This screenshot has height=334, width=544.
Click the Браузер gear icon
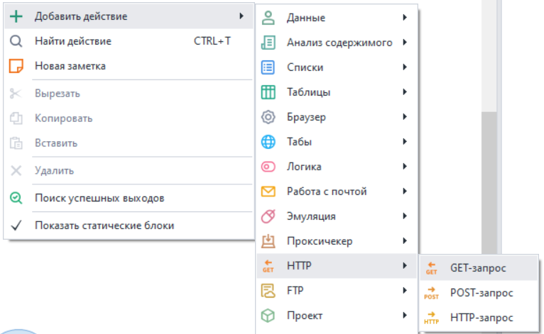point(268,117)
